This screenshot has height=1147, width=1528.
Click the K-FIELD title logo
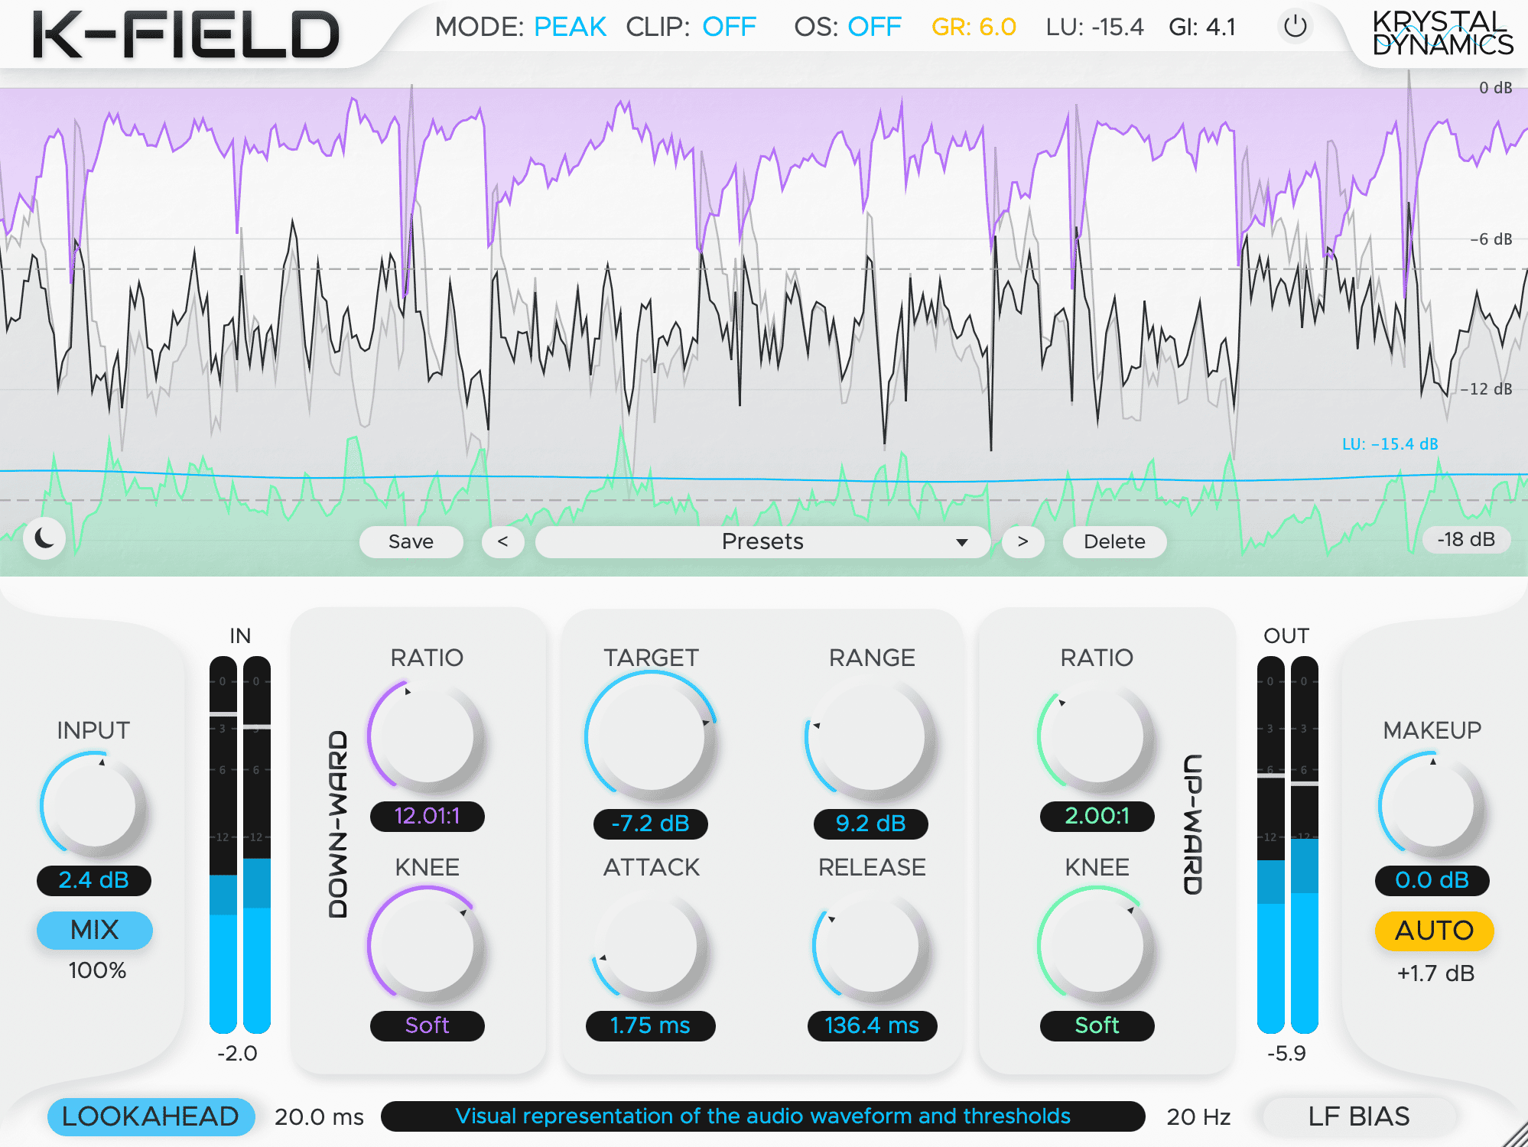coord(186,34)
